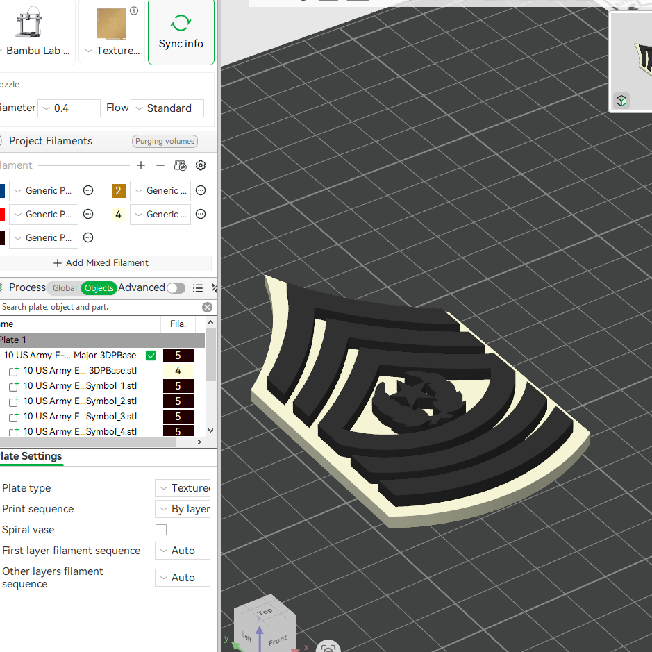Open the Flow Standard dropdown
Viewport: 652px width, 652px height.
[x=167, y=108]
